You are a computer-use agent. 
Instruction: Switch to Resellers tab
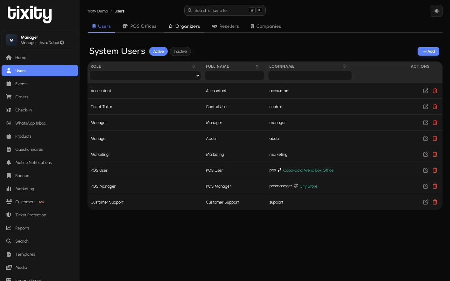225,26
